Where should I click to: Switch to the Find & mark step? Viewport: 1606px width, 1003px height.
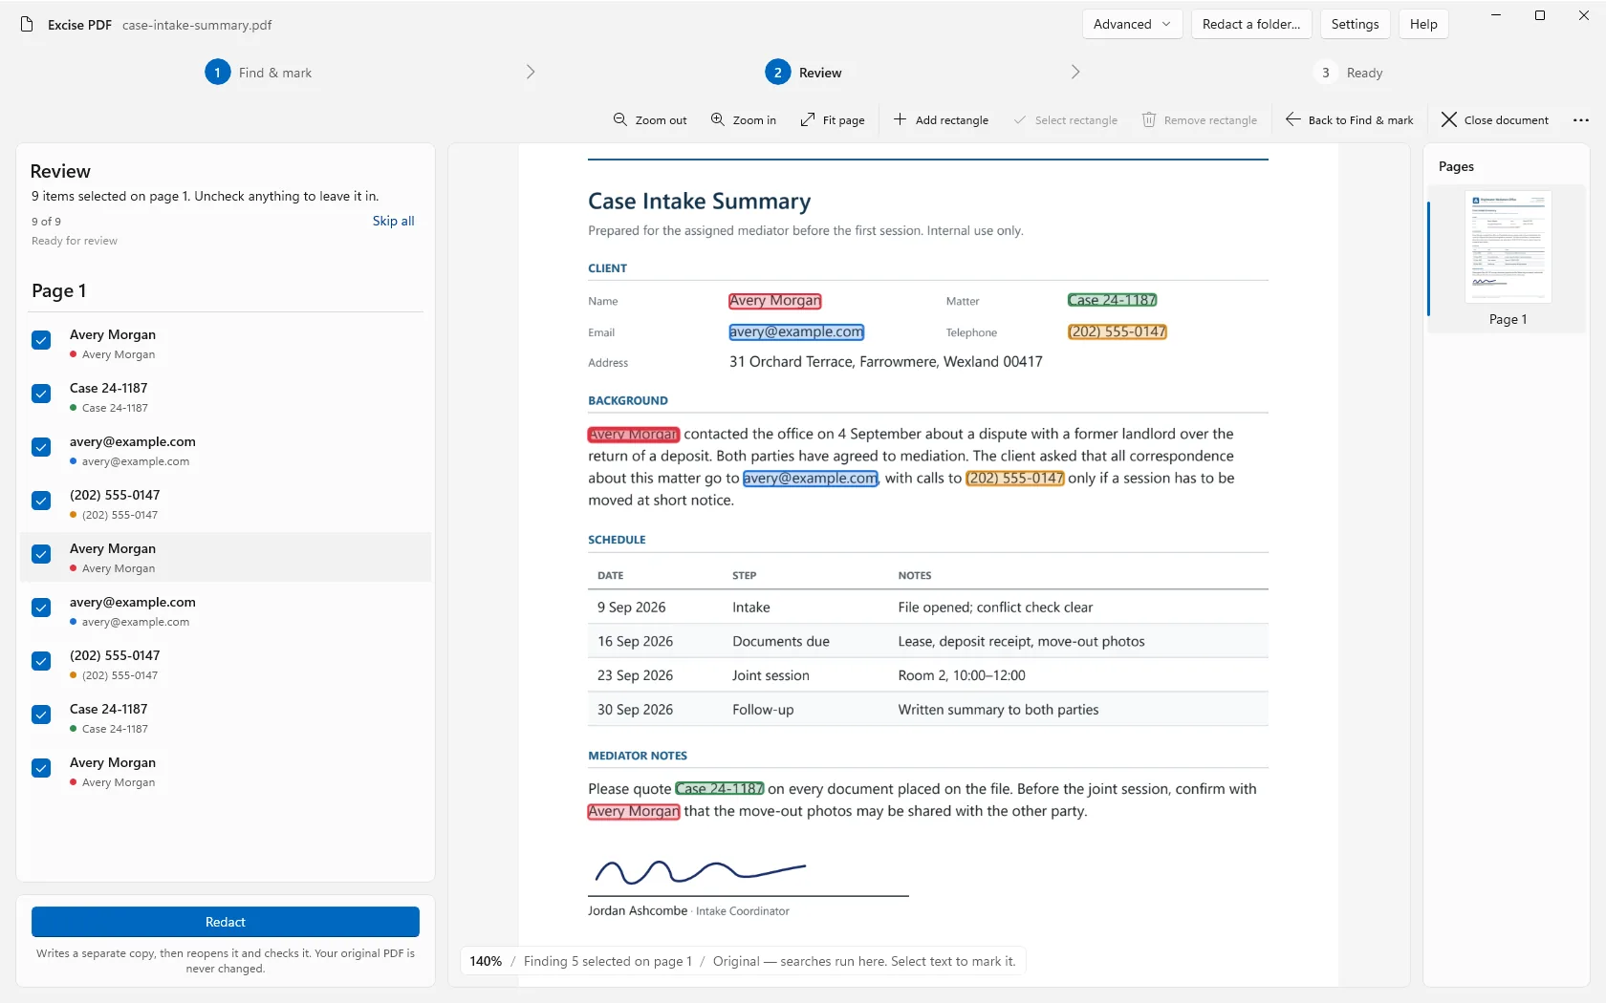click(258, 73)
